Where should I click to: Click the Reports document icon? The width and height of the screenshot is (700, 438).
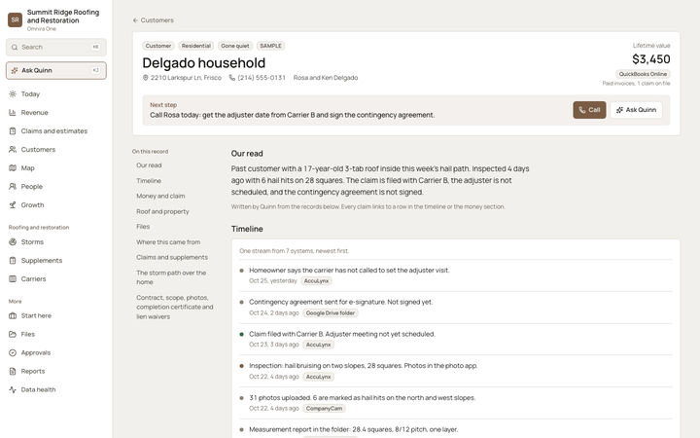tap(13, 371)
